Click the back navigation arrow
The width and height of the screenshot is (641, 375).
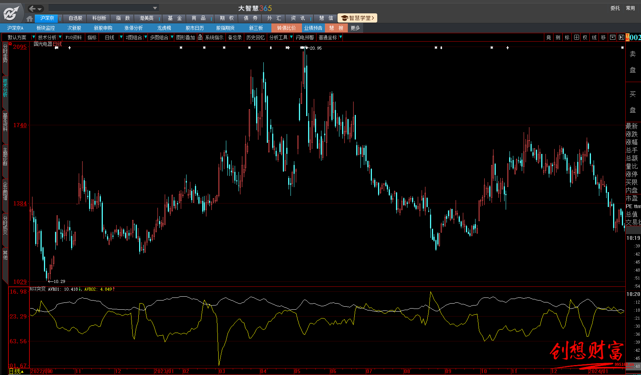tap(32, 8)
